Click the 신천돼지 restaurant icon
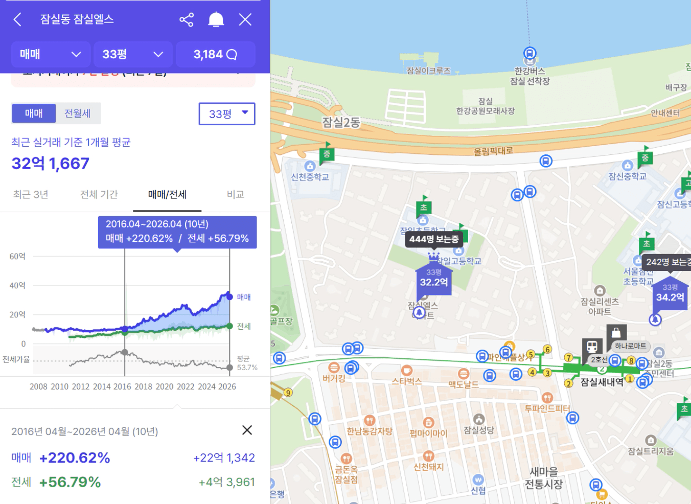The width and height of the screenshot is (691, 504). coord(429,456)
